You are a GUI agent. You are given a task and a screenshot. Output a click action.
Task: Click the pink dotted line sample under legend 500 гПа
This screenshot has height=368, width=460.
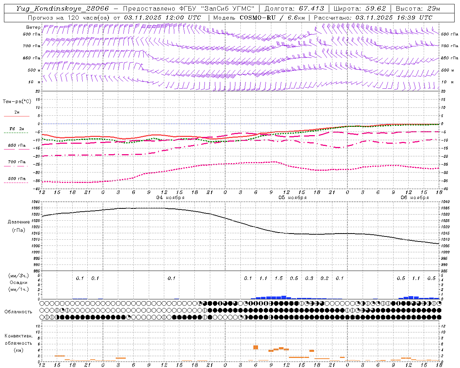pos(16,183)
